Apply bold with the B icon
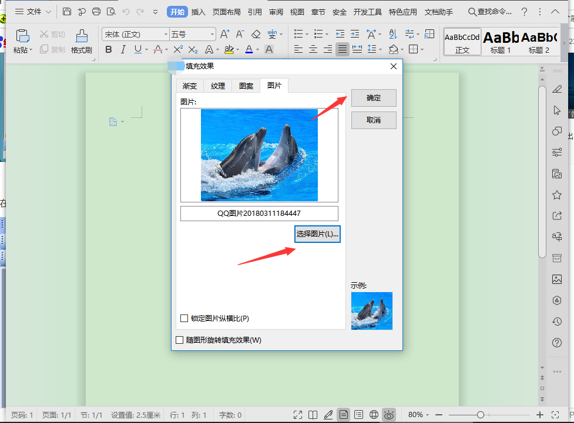The height and width of the screenshot is (423, 574). (108, 50)
